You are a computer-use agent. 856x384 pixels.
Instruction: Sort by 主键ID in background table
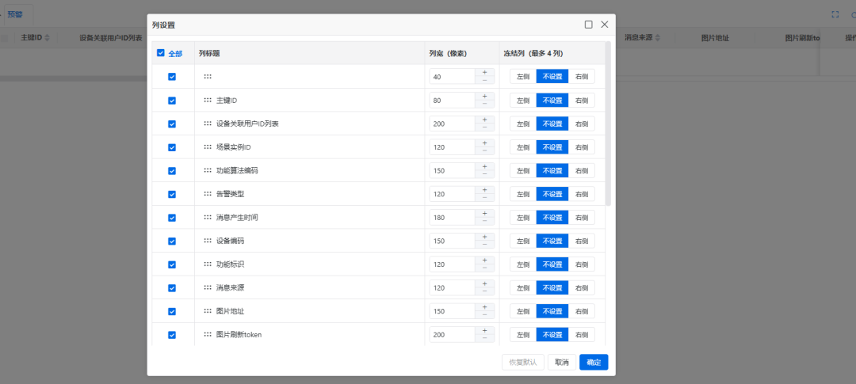tap(47, 38)
